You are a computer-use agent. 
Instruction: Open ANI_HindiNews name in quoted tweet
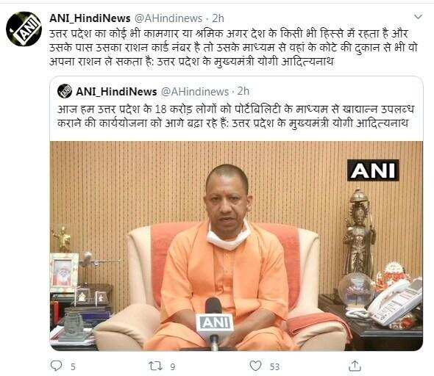tap(116, 92)
